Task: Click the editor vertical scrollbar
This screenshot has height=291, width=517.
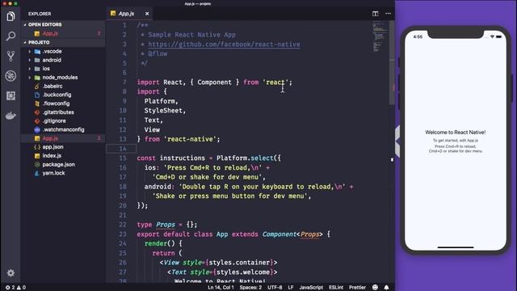Action: [x=392, y=63]
